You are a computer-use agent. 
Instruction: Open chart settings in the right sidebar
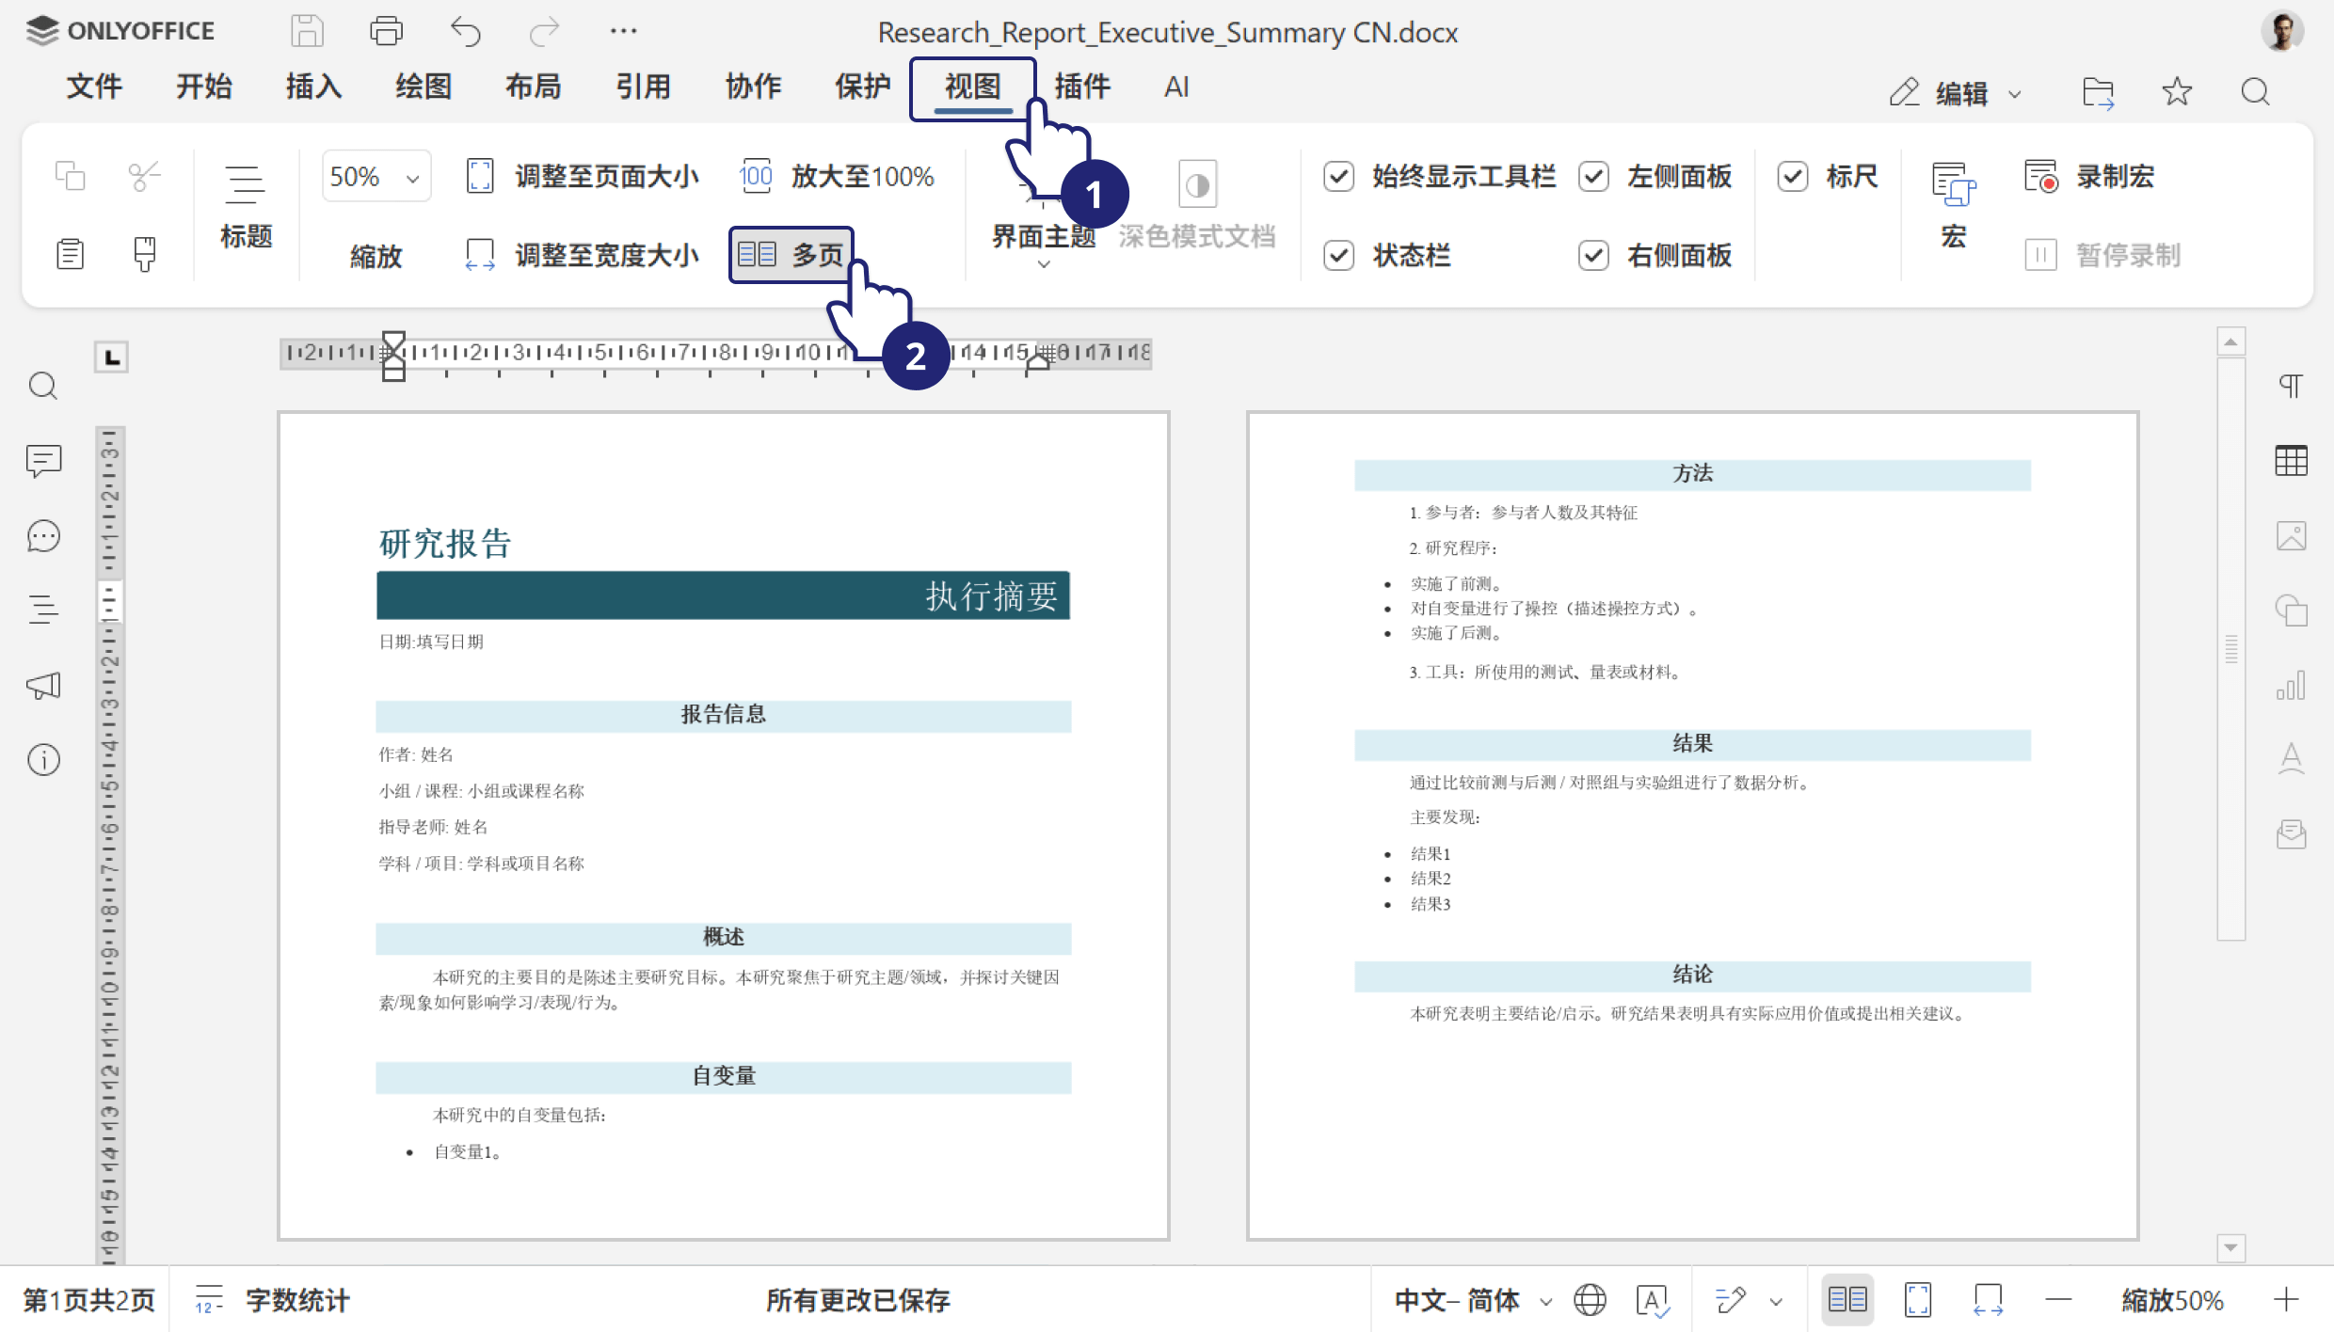2293,685
